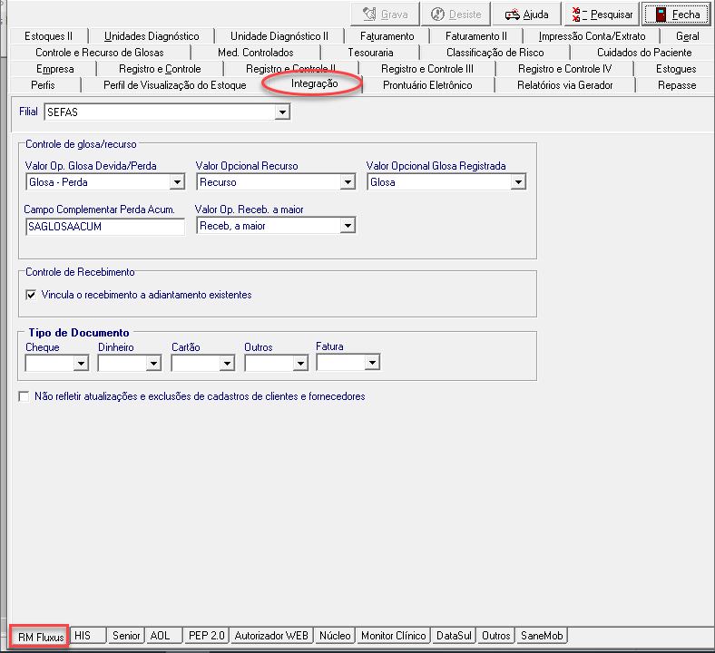Open the Faturamento II tab
Viewport: 715px width, 653px height.
(x=476, y=36)
